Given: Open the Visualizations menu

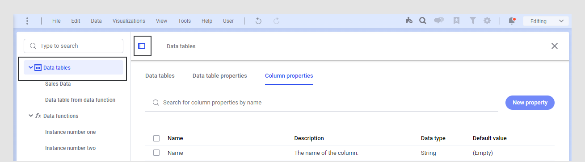Looking at the screenshot, I should click(129, 21).
